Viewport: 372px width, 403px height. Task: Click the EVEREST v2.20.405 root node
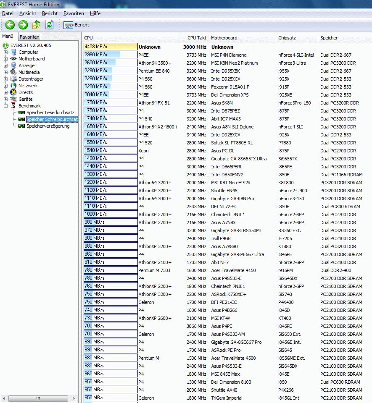(x=30, y=45)
